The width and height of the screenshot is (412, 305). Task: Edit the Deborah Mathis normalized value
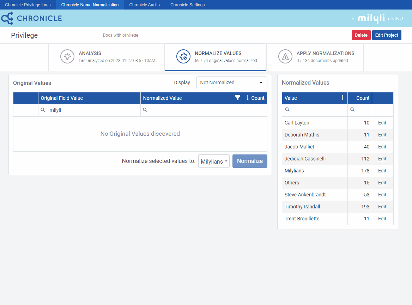[x=382, y=135]
